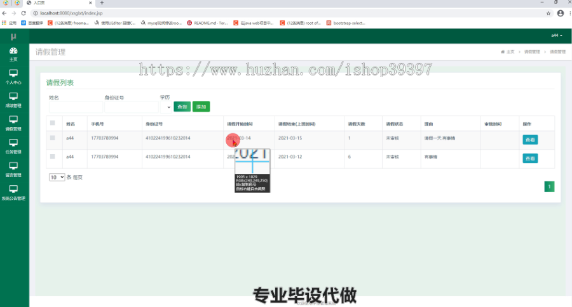This screenshot has width=572, height=307.
Task: Open 留言管理 in the sidebar
Action: click(x=13, y=170)
